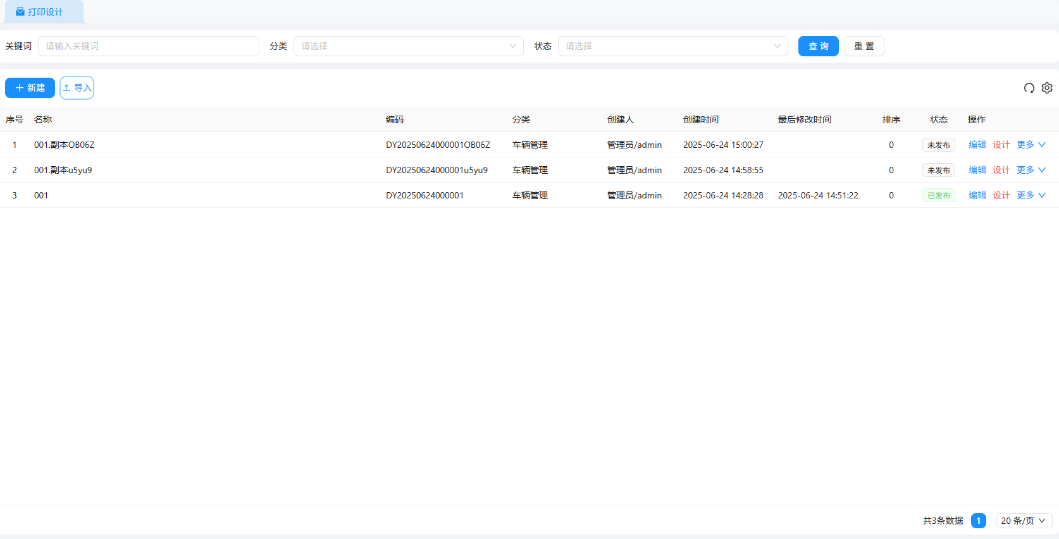Click 编辑 link for row 001.副本OB06Z
The height and width of the screenshot is (539, 1059).
point(977,145)
